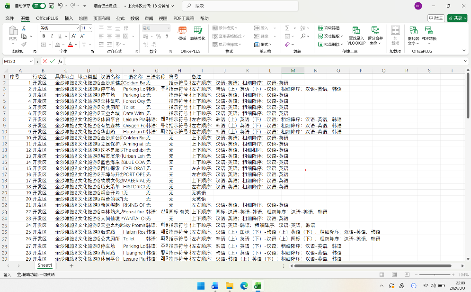Viewport: 471px width, 292px height.
Task: Click the 加载项 add-ins icon
Action: (x=395, y=36)
